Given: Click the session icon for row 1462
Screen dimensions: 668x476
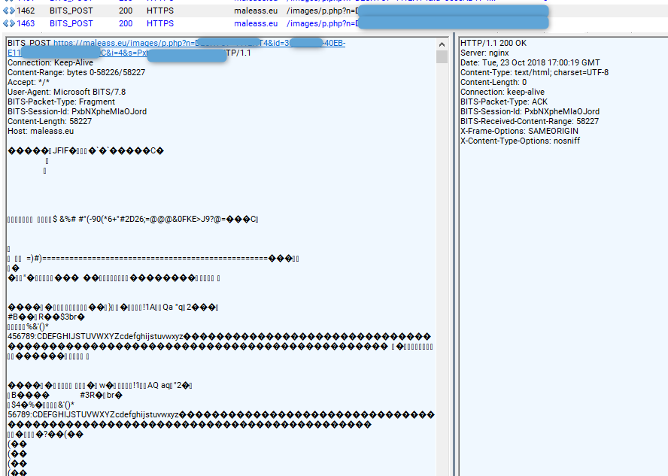Looking at the screenshot, I should tap(9, 11).
